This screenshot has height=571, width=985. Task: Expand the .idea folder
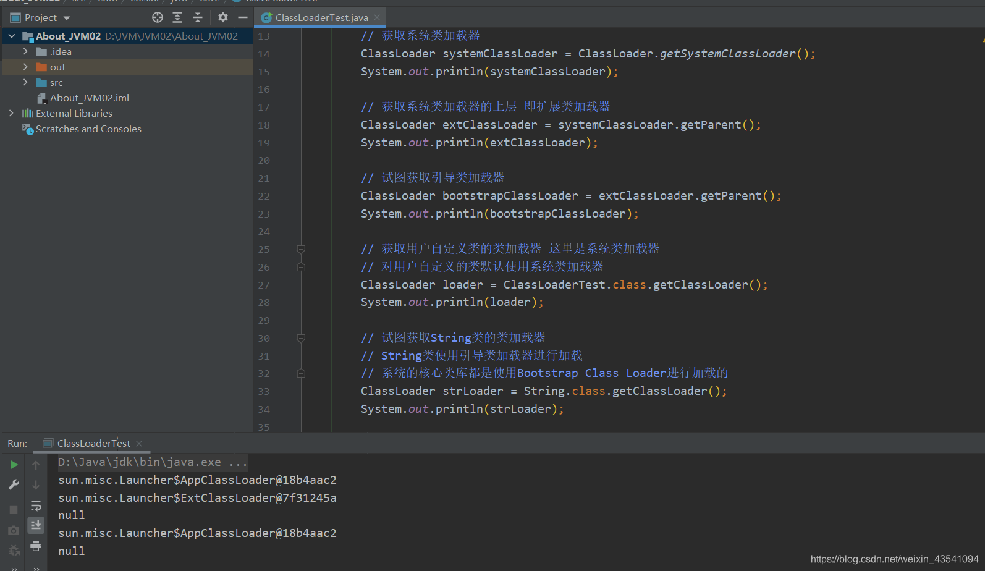tap(25, 51)
